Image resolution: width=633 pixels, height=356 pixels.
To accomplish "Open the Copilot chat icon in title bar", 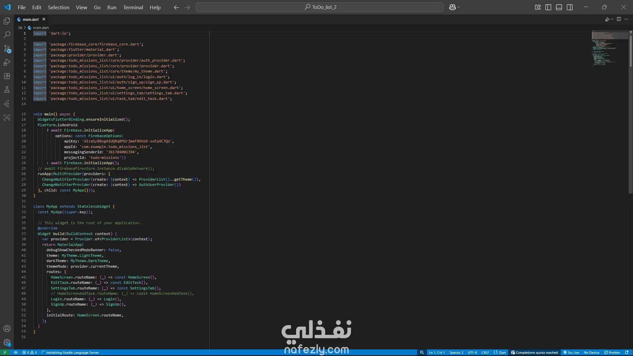I will coord(452,7).
